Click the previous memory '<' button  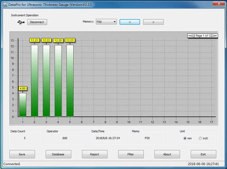[130, 22]
